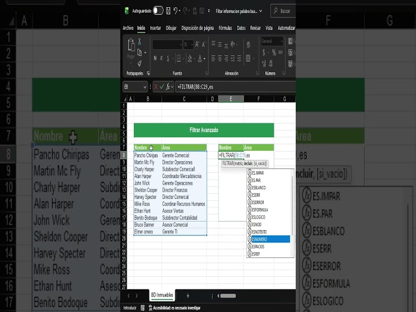
Task: Apply accounting format with the dollar icon
Action: (264, 52)
